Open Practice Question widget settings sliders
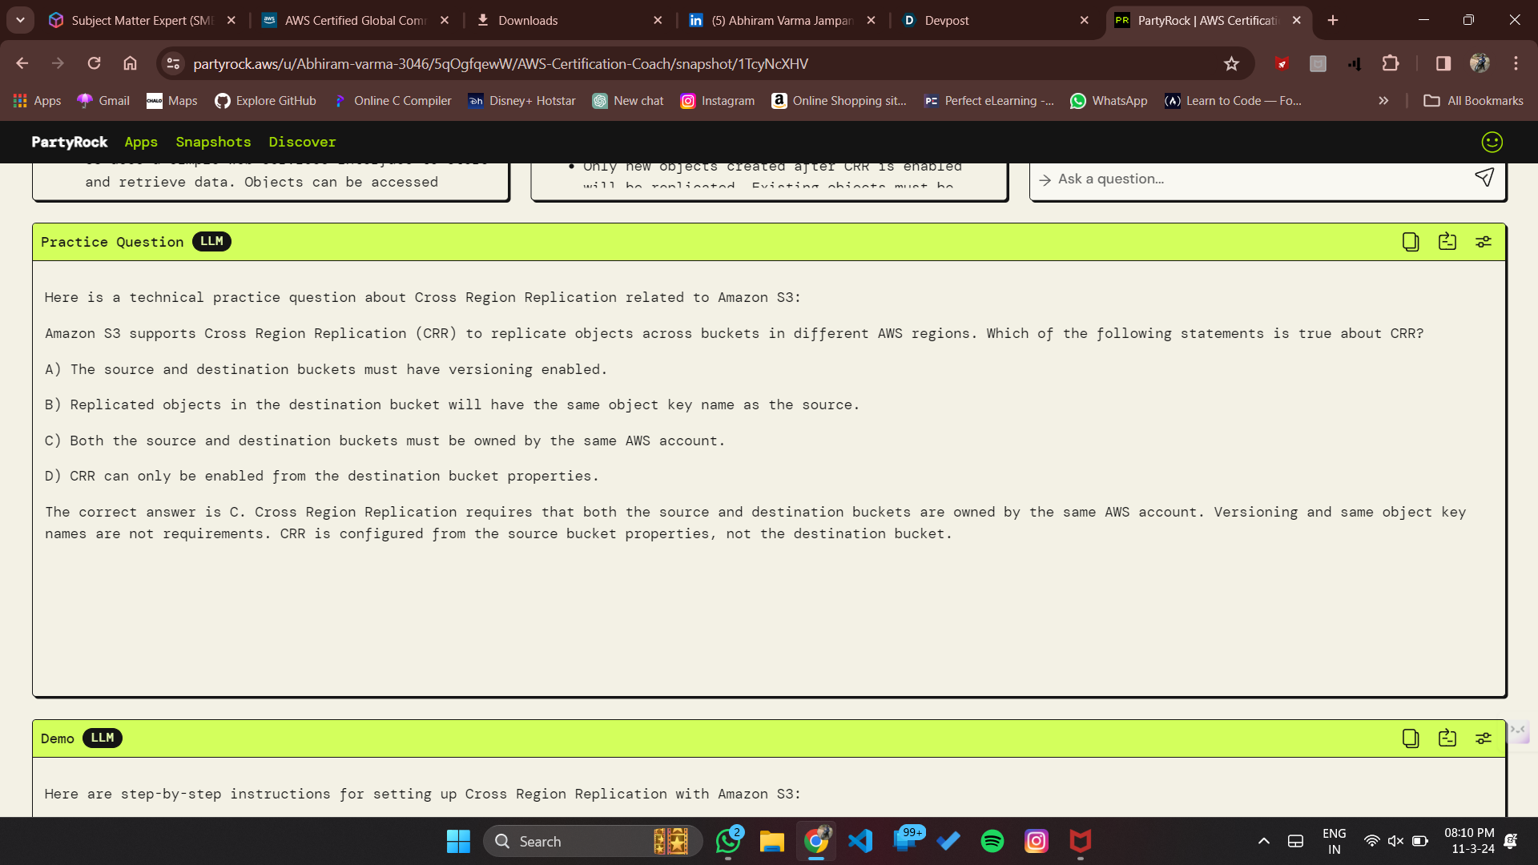This screenshot has width=1538, height=865. click(x=1484, y=242)
